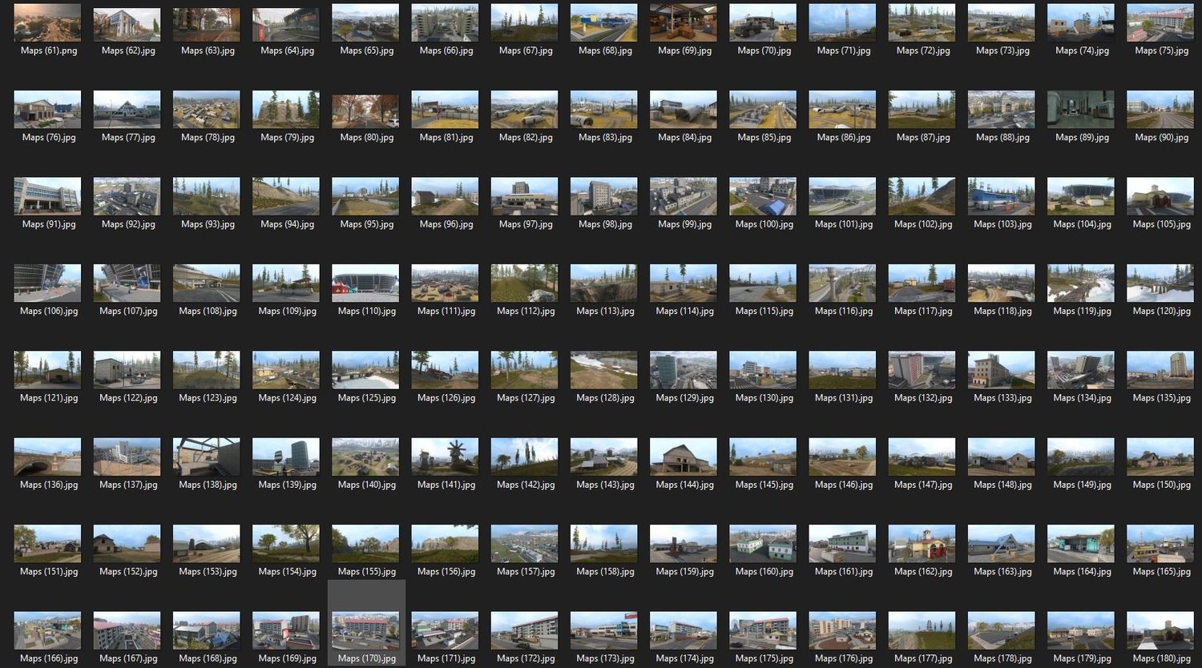The image size is (1202, 668).
Task: Click the file name "Maps (178).jpg"
Action: pyautogui.click(x=1002, y=658)
